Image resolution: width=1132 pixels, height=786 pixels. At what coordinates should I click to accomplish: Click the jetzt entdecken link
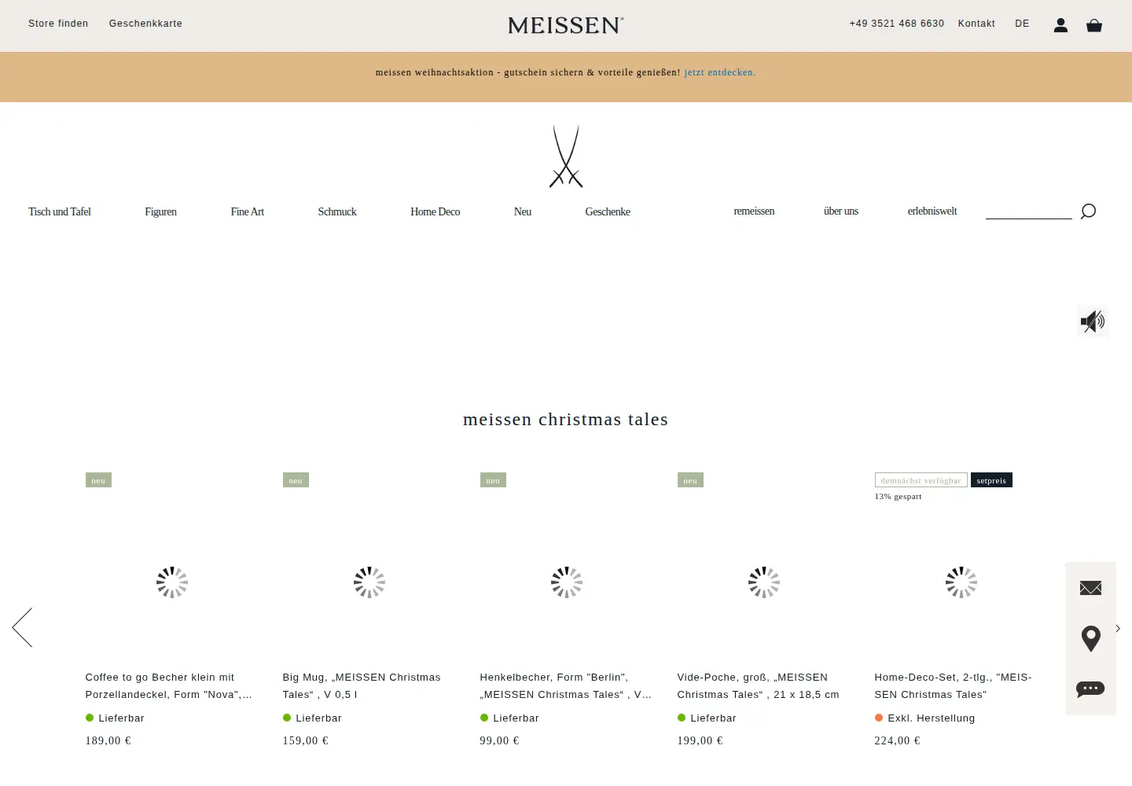(720, 72)
